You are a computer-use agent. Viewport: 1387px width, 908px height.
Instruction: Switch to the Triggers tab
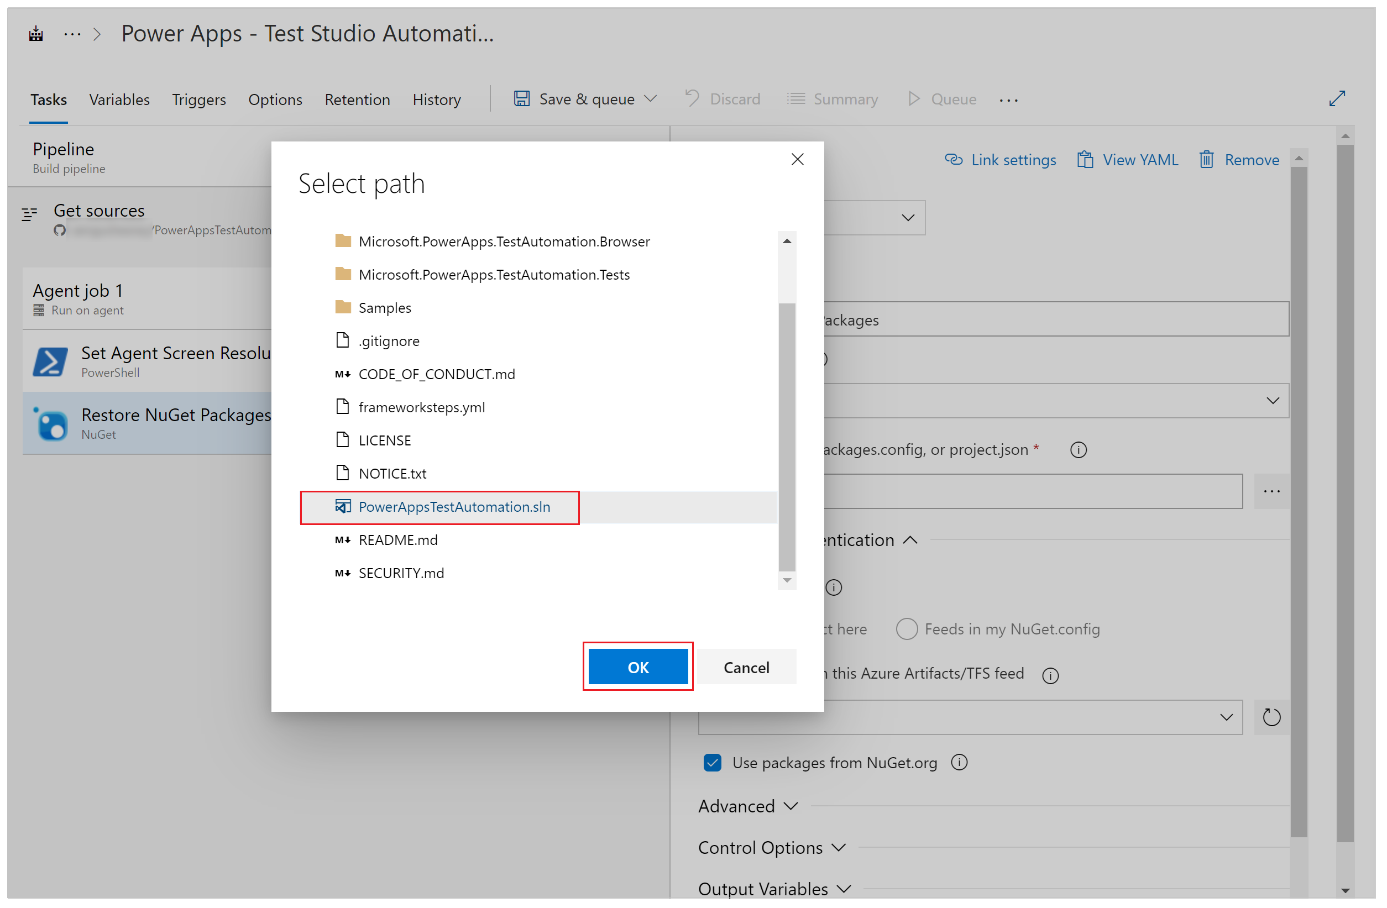pyautogui.click(x=198, y=98)
